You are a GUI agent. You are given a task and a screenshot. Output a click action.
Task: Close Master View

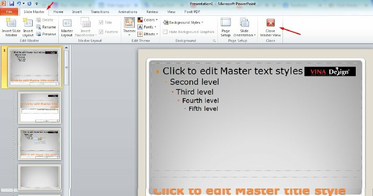coord(270,27)
